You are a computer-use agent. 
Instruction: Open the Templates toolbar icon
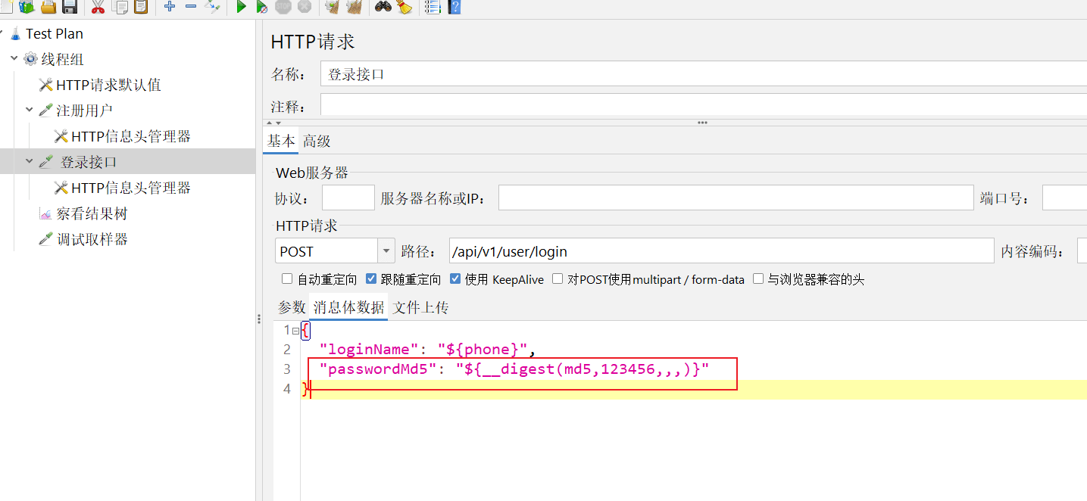click(x=27, y=7)
